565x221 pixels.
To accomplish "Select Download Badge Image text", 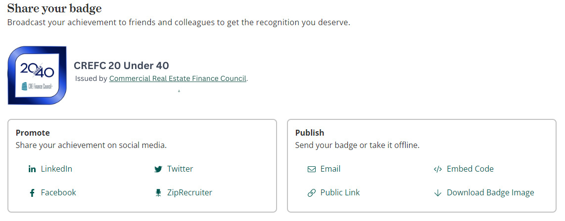I will tap(490, 192).
